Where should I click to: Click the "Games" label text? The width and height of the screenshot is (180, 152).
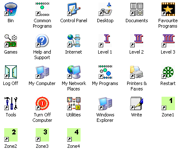[x=10, y=52]
